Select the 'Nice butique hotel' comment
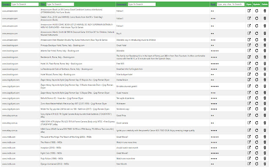 click(x=124, y=75)
